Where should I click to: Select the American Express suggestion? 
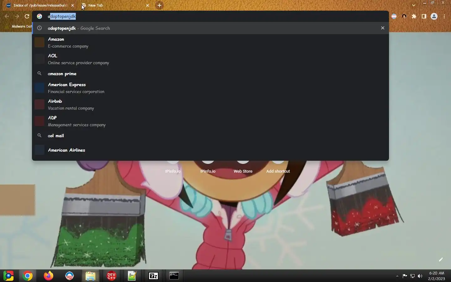click(x=210, y=88)
